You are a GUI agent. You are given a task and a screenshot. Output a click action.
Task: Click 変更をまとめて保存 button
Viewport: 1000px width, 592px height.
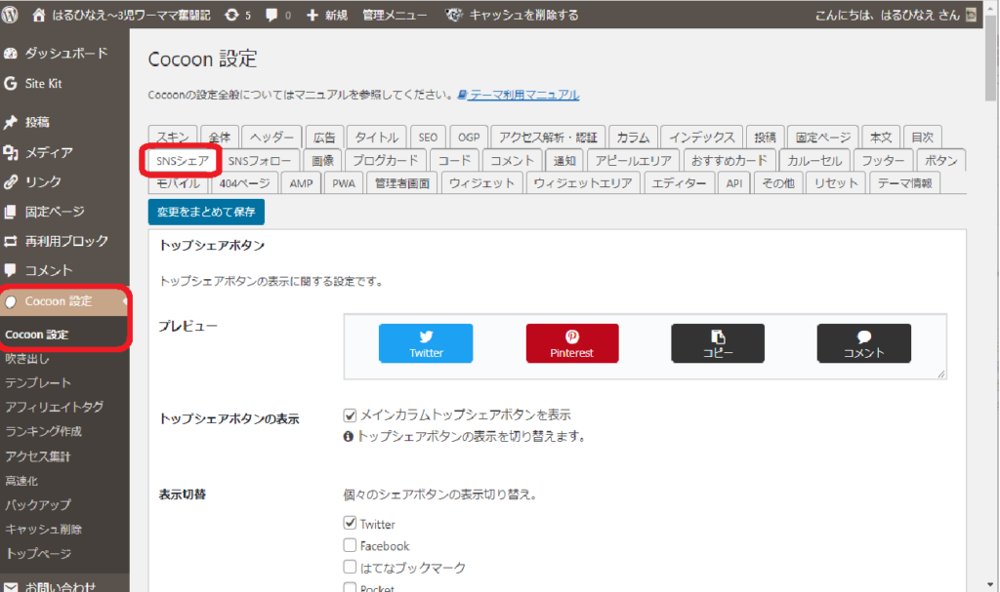[206, 213]
